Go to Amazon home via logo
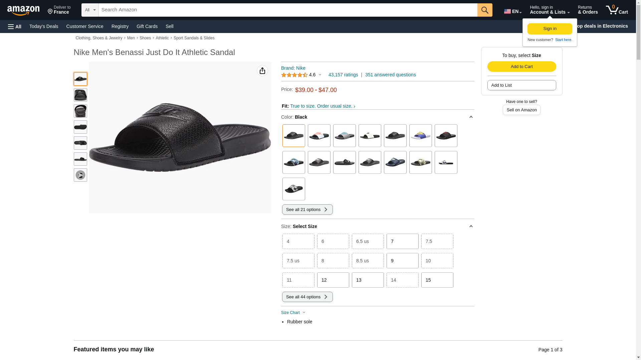 [23, 10]
